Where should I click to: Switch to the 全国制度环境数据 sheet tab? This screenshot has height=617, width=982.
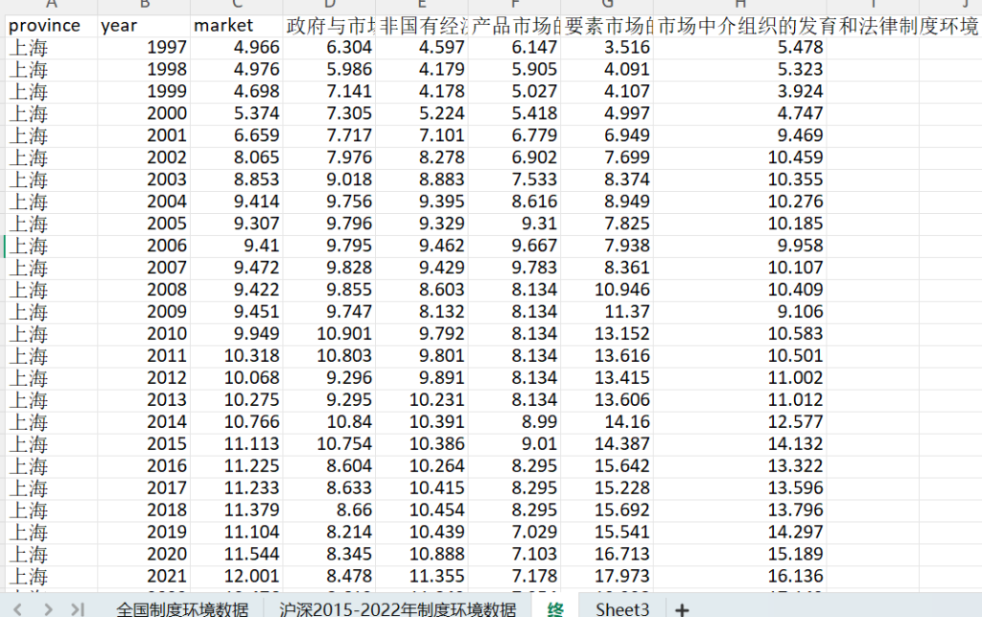(182, 608)
